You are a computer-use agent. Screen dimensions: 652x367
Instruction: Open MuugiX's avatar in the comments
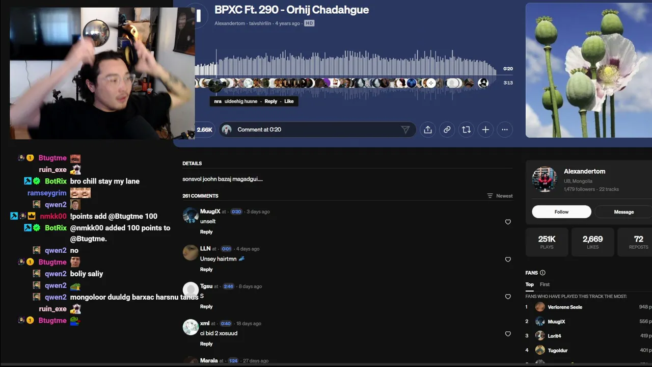[191, 215]
